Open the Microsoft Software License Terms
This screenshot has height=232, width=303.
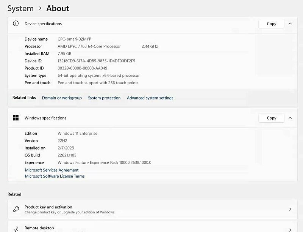click(55, 176)
